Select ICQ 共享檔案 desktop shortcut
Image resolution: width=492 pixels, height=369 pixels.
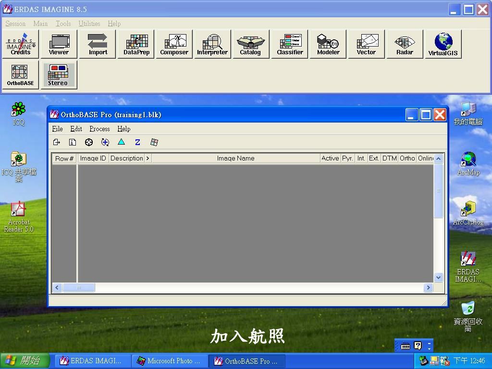[19, 167]
